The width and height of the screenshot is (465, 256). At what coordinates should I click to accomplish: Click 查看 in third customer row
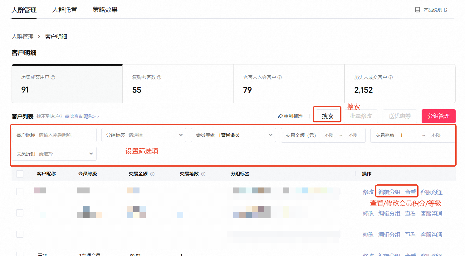tap(410, 235)
